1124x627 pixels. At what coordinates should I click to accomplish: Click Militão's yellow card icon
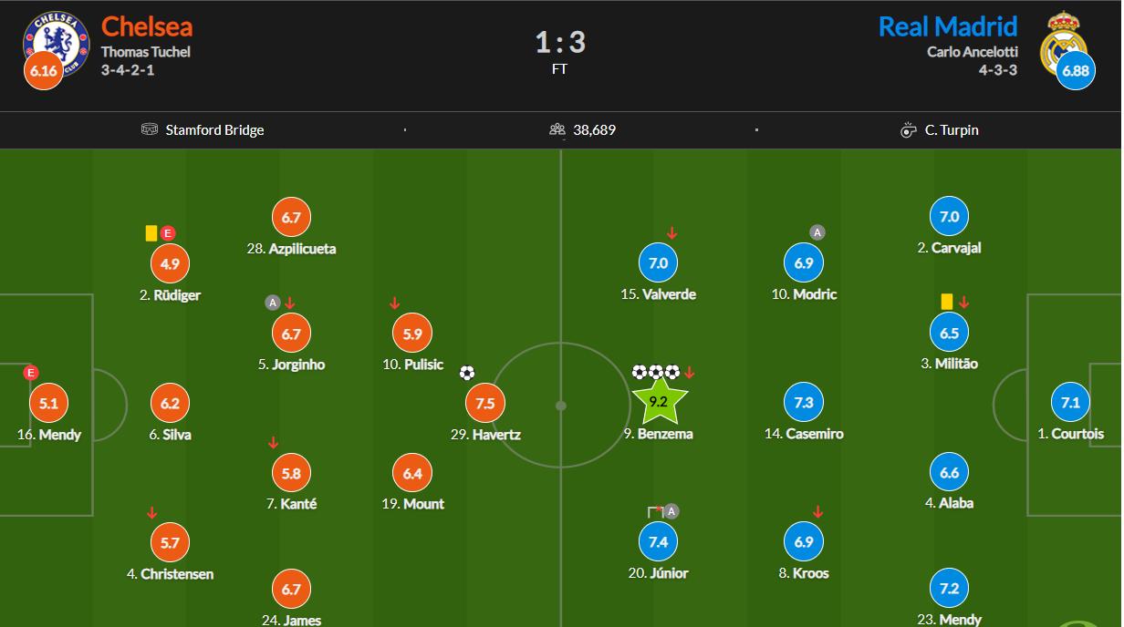click(947, 301)
